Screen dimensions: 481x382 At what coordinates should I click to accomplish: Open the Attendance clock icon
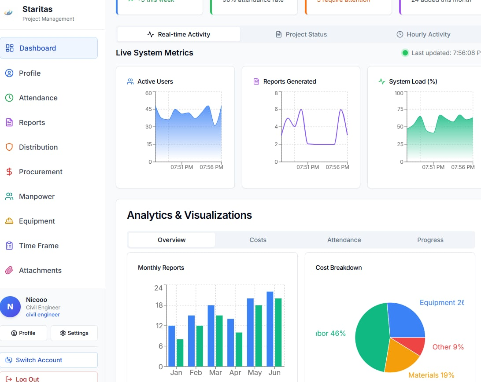10,98
